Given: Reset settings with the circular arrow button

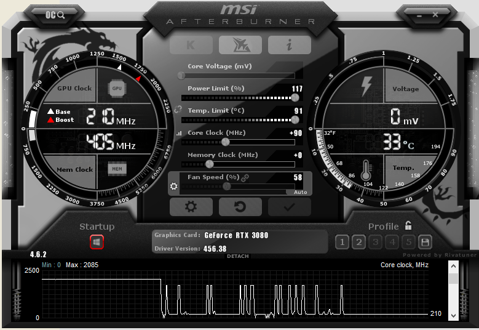Looking at the screenshot, I should 240,207.
